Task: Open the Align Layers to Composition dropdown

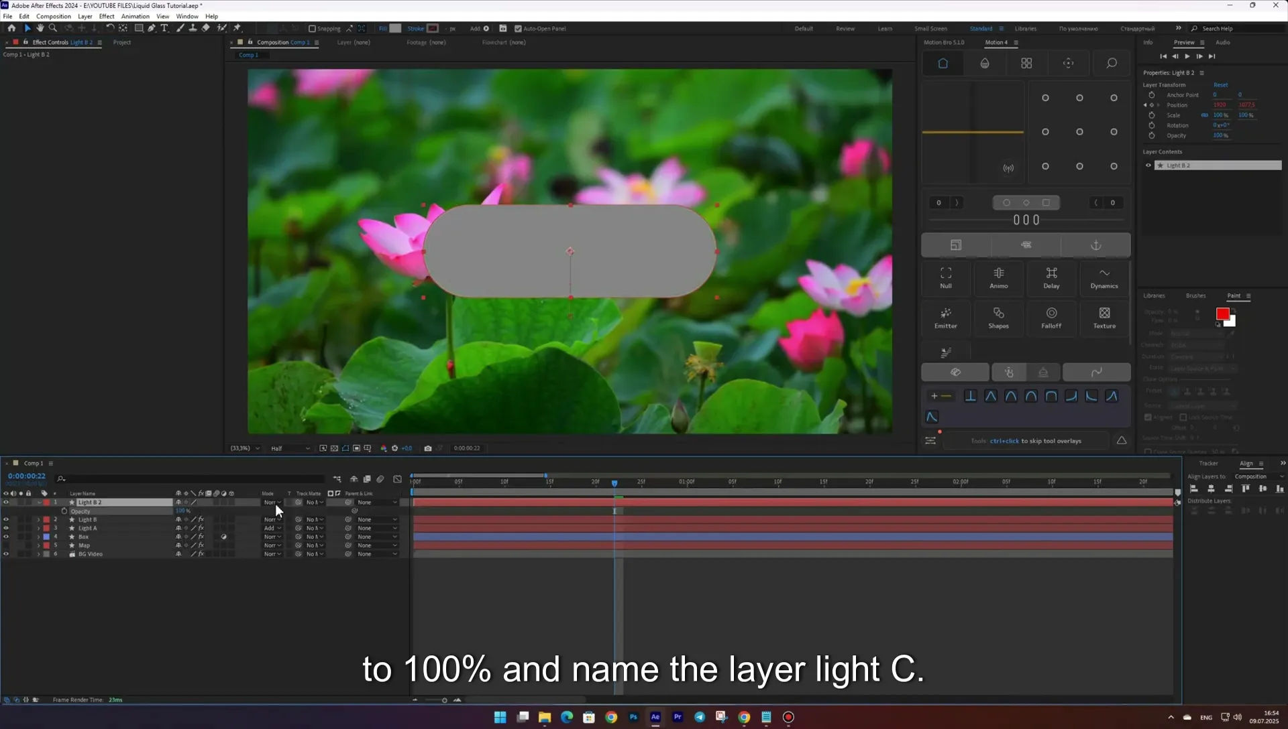Action: click(x=1259, y=476)
